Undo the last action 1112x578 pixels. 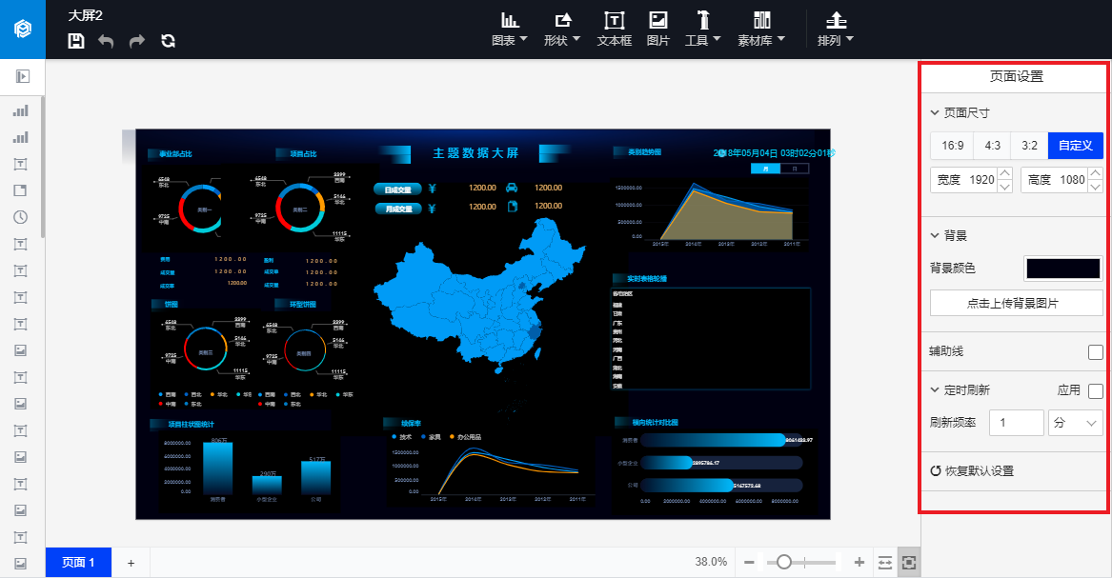tap(106, 41)
